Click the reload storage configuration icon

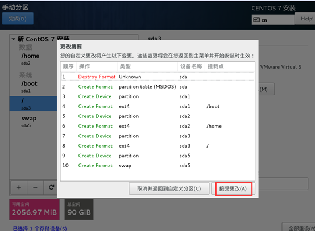pos(51,187)
